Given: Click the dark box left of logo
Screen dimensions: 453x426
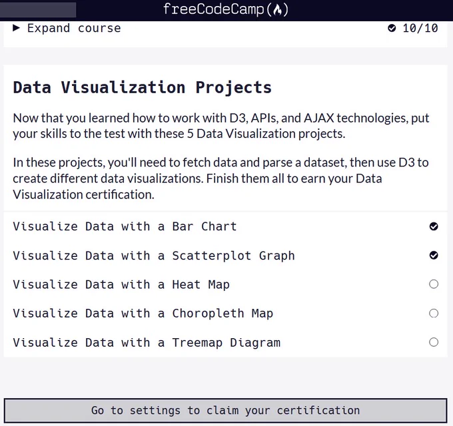Looking at the screenshot, I should pyautogui.click(x=38, y=9).
